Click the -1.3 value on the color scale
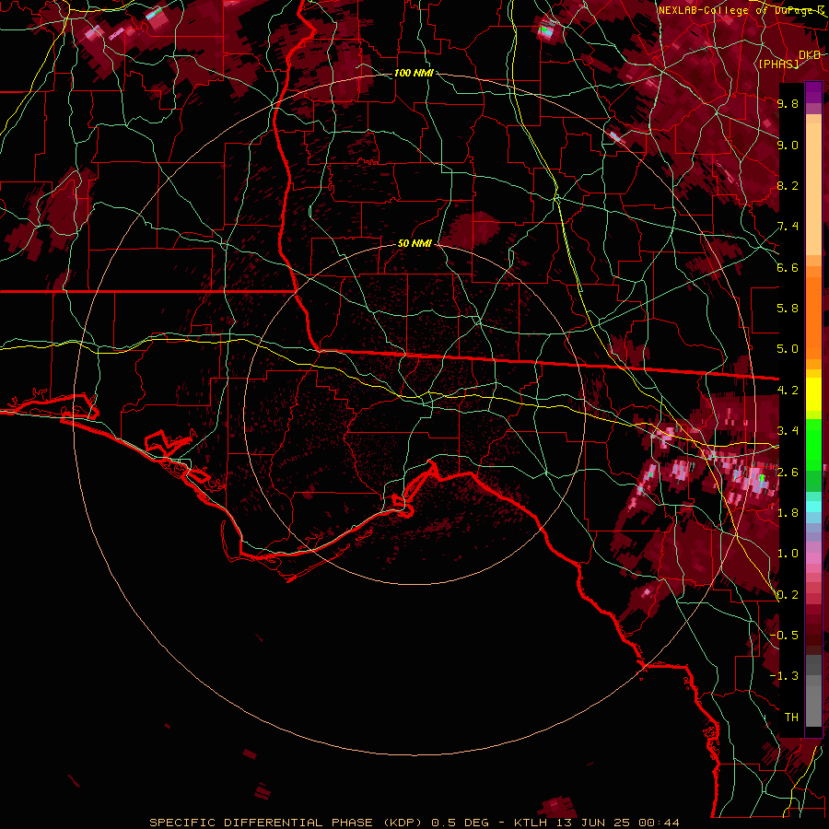Image resolution: width=829 pixels, height=829 pixels. click(x=784, y=676)
